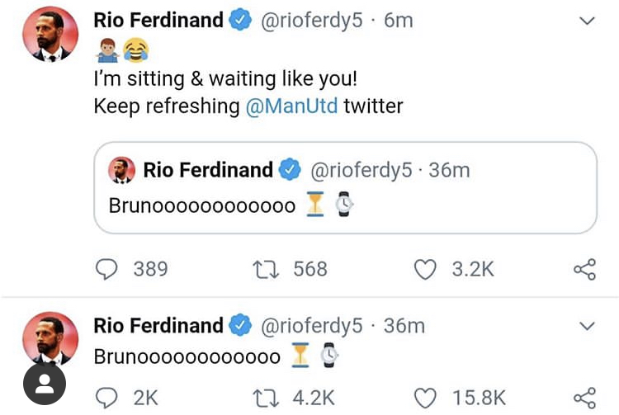
Task: Tap the small avatar in the quoted tweet
Action: point(122,171)
